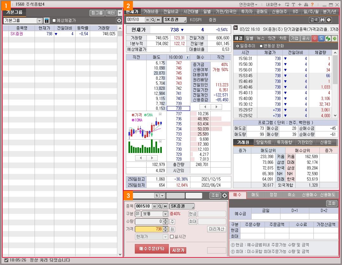Click the 가격 price input field showing 738
The width and height of the screenshot is (342, 265).
[x=149, y=229]
